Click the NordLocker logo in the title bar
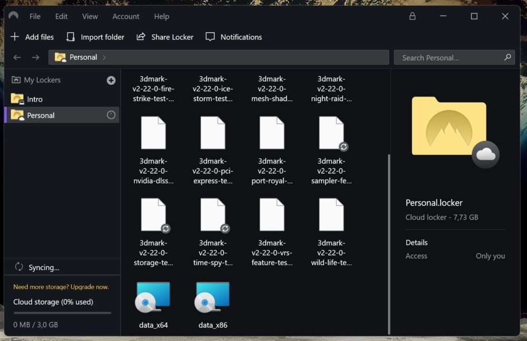This screenshot has width=527, height=341. (x=14, y=16)
